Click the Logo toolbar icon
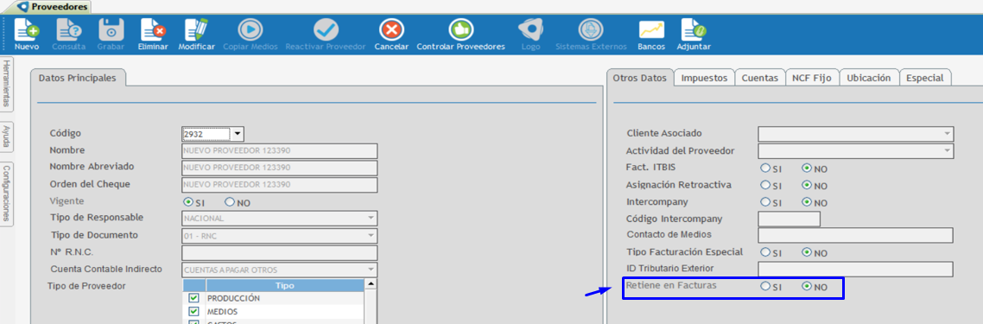The image size is (983, 324). tap(530, 29)
